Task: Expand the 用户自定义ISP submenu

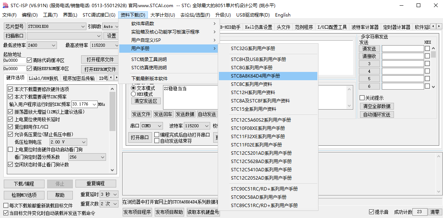Action: pyautogui.click(x=168, y=40)
